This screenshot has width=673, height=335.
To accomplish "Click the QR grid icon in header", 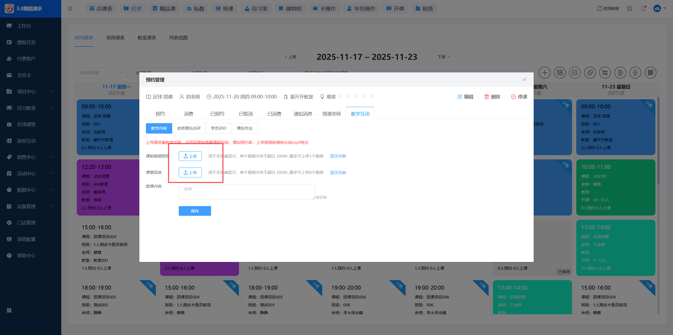I will pos(629,9).
